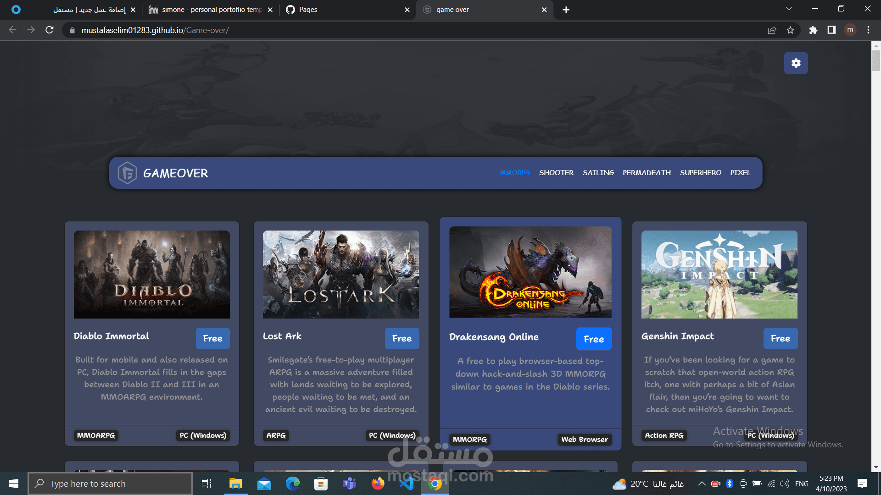Reload the page with the refresh icon
The height and width of the screenshot is (495, 881).
[x=50, y=30]
